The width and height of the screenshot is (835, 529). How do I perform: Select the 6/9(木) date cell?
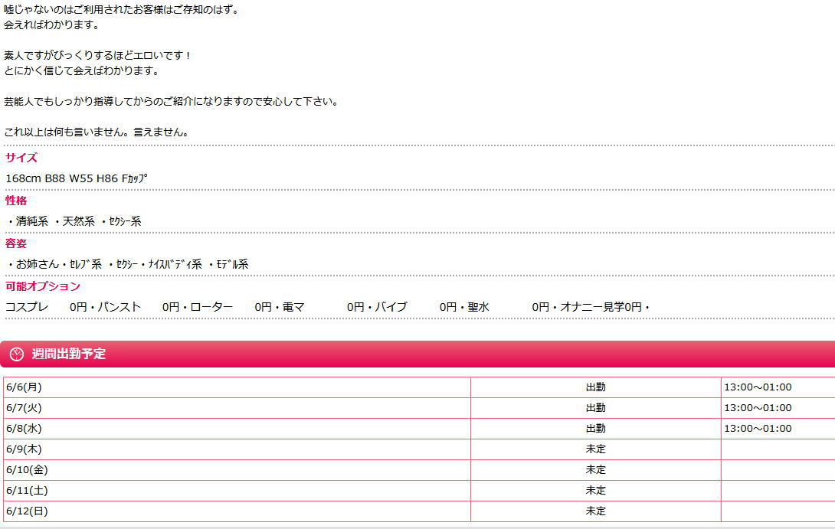[24, 449]
